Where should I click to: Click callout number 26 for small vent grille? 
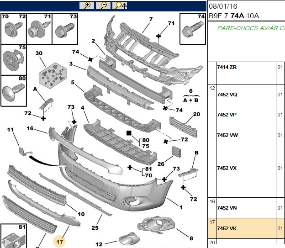[161, 164]
